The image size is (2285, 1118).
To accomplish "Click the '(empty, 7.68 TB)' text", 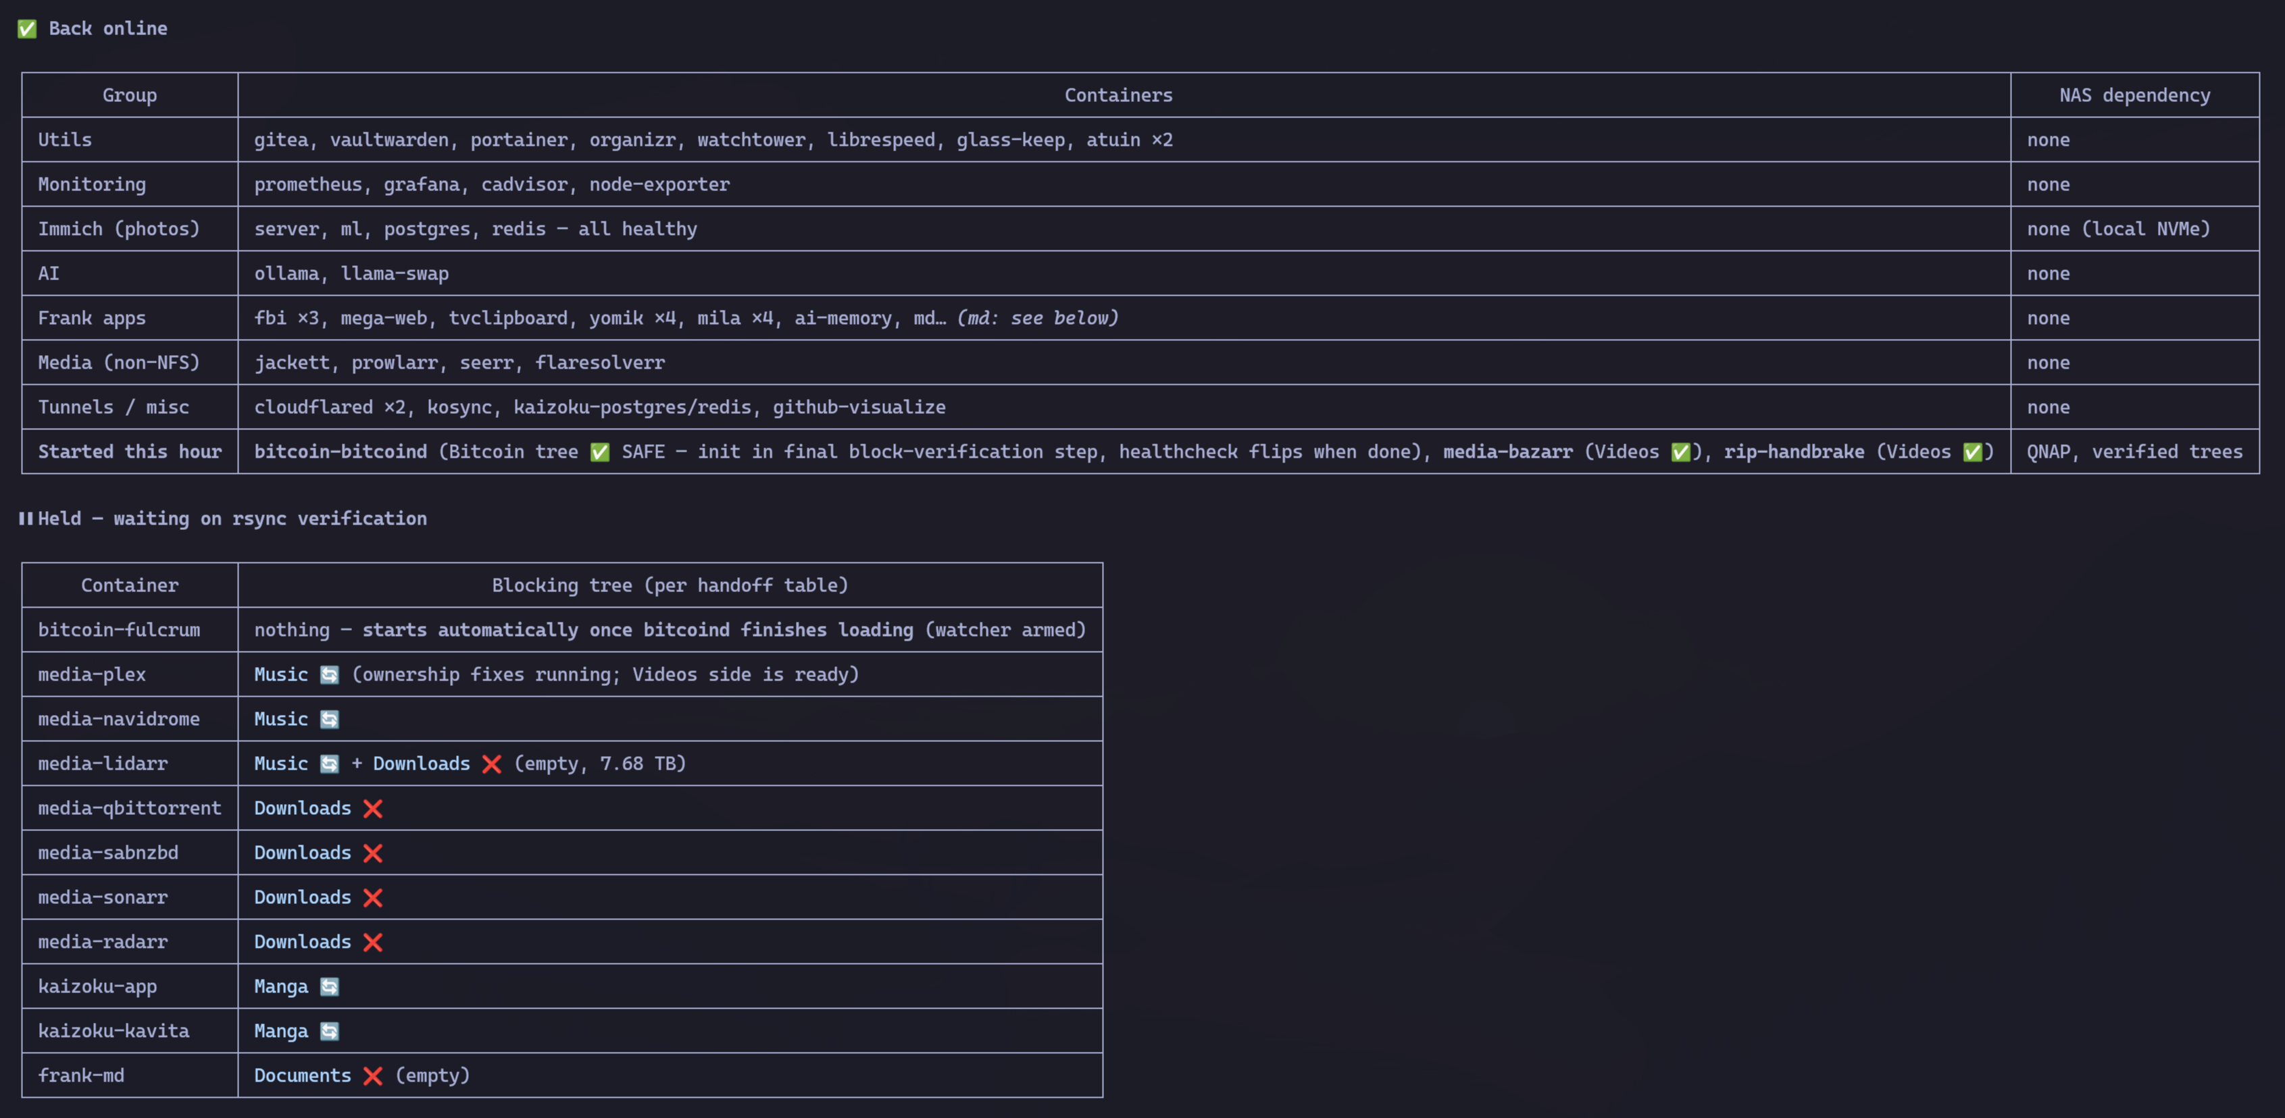I will (600, 764).
